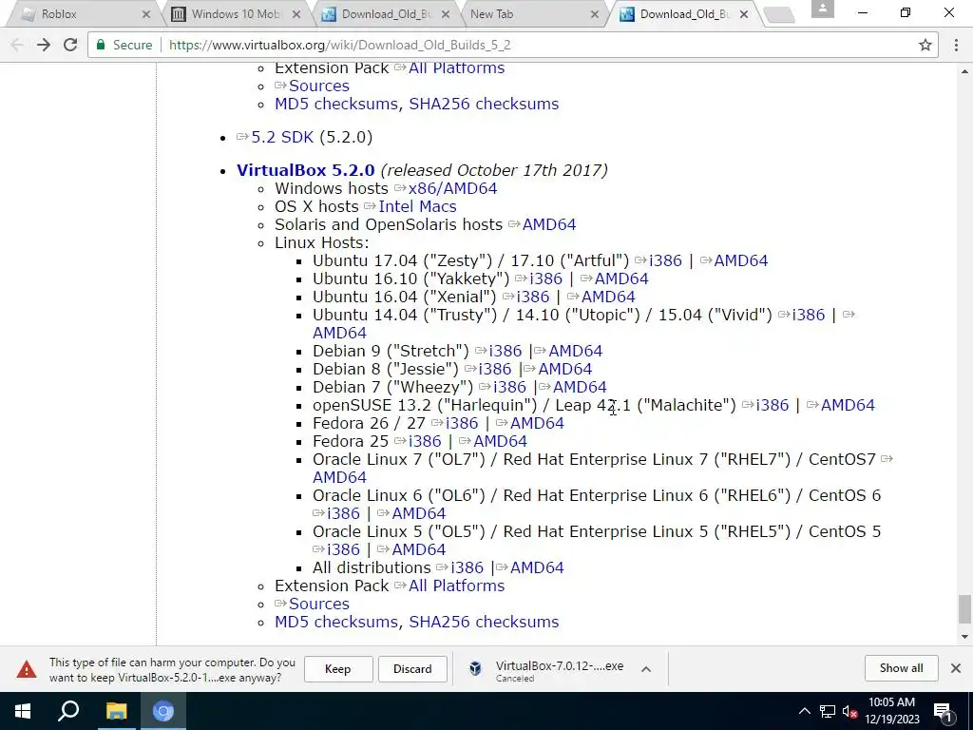Click the page vertical scrollbar thumb
Image resolution: width=973 pixels, height=730 pixels.
pyautogui.click(x=963, y=608)
